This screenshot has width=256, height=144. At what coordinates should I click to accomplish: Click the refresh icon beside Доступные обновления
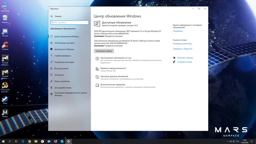tap(97, 24)
